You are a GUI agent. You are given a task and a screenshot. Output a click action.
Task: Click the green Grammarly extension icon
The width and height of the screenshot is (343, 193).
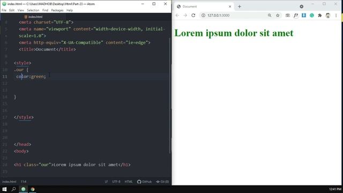[312, 16]
